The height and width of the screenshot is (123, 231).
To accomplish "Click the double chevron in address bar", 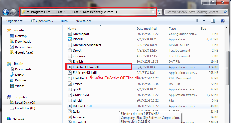I will [x=28, y=12].
